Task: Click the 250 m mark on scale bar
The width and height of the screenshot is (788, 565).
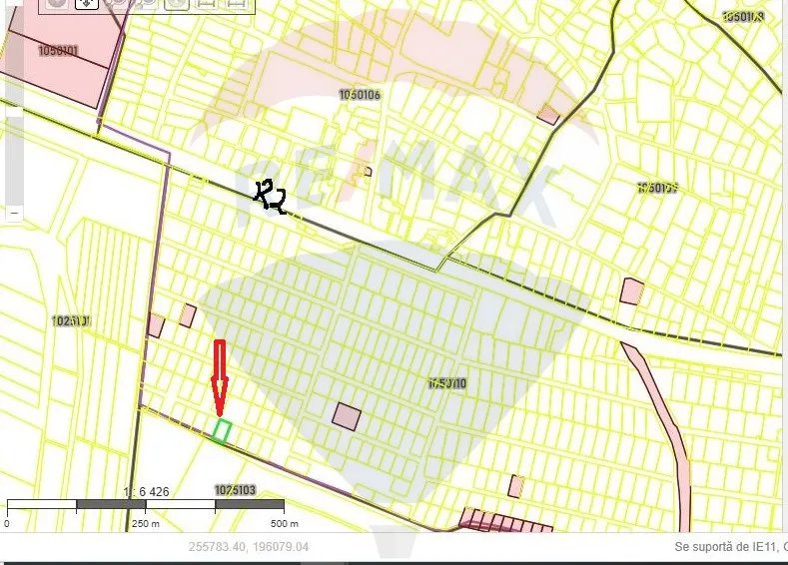Action: click(x=146, y=523)
